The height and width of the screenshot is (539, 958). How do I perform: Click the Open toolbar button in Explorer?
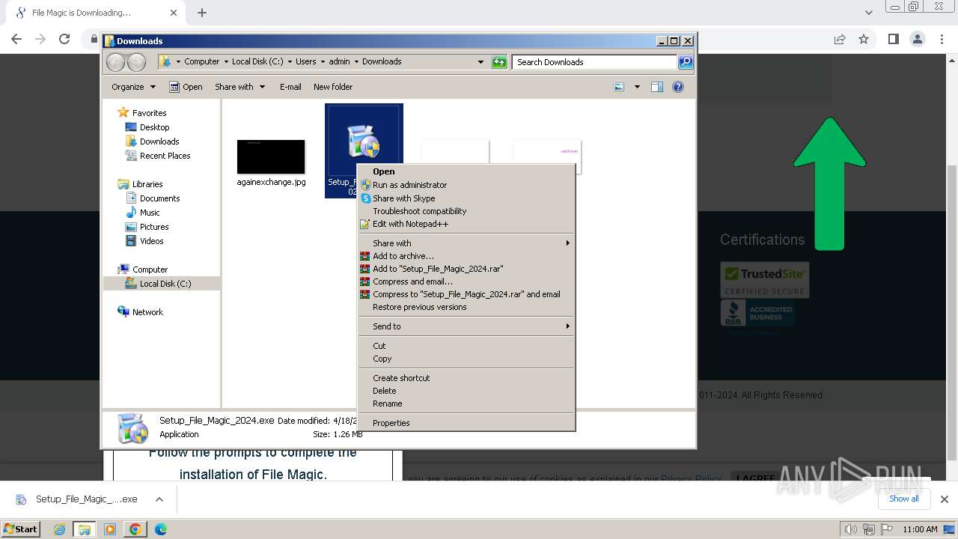pyautogui.click(x=186, y=87)
